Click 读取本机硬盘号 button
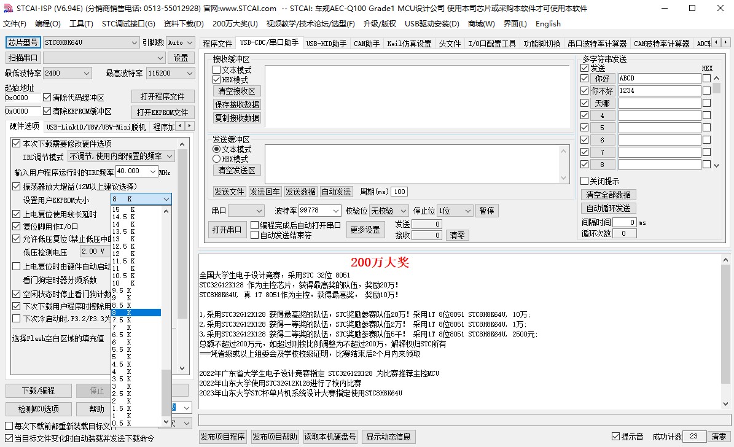 [330, 437]
